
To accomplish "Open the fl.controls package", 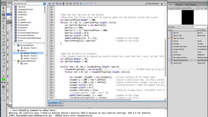I will [x=22, y=30].
